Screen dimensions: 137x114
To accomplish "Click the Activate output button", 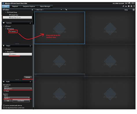I will click(x=28, y=77).
